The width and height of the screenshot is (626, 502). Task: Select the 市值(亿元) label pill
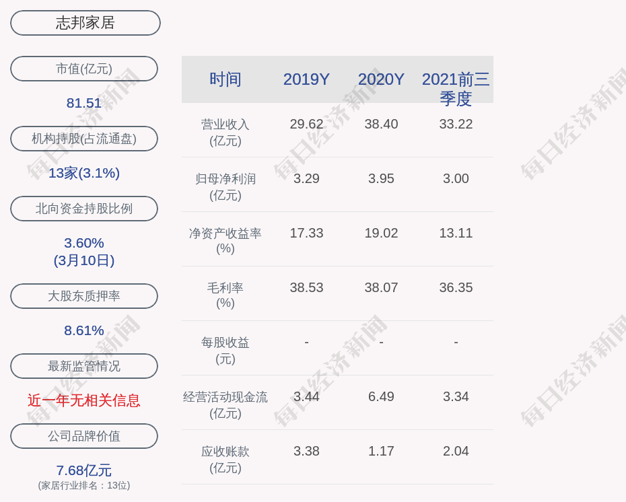pos(84,69)
